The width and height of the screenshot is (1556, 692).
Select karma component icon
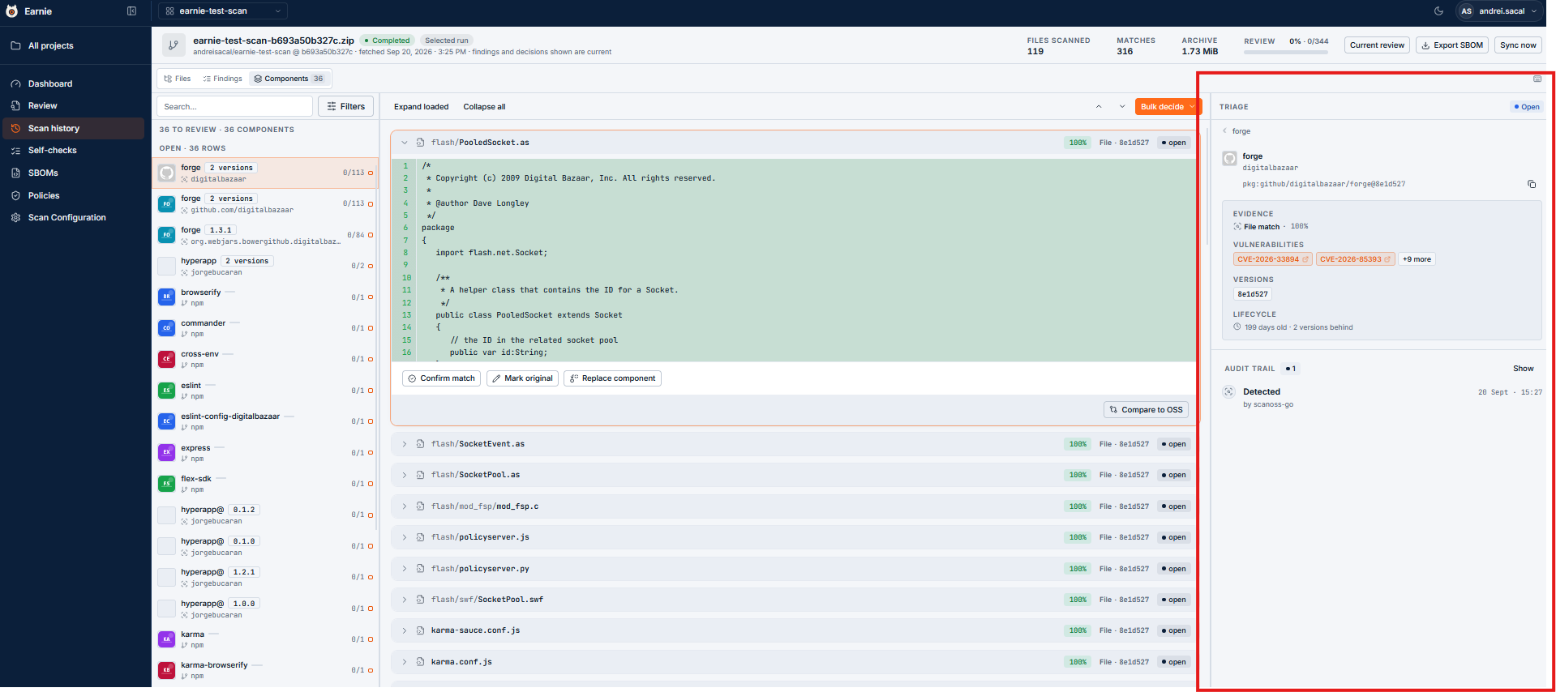(x=166, y=639)
